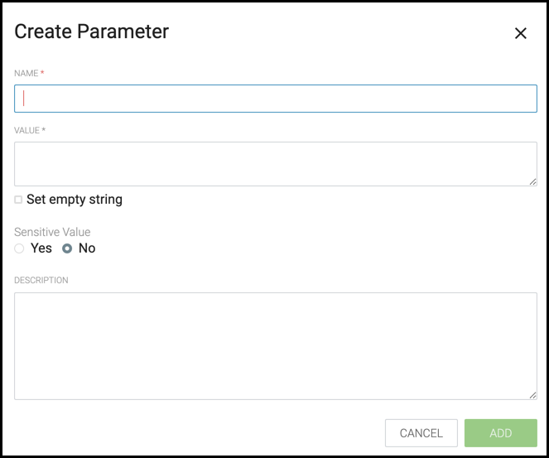Click the NAME field label
Screen dimensions: 549x458
click(x=26, y=73)
